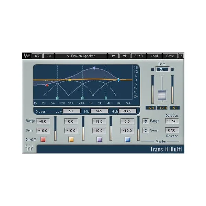Click the output gain fader handle

pyautogui.click(x=162, y=95)
